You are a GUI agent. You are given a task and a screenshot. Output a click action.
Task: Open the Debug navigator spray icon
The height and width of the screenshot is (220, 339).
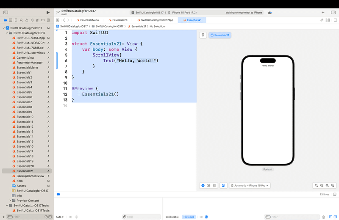coord(37,20)
